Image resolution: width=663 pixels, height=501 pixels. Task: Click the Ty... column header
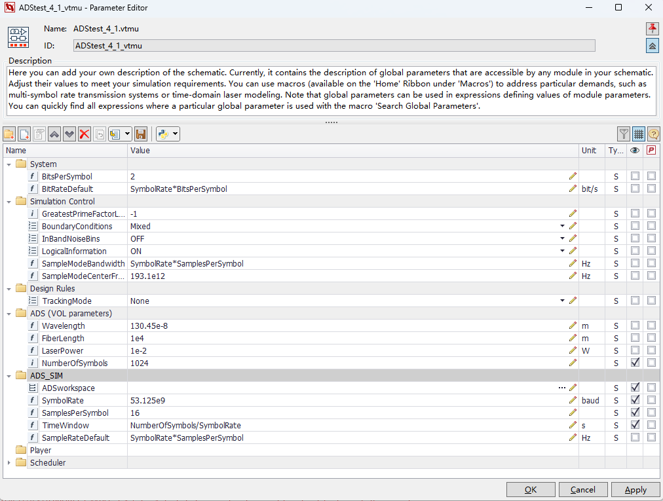coord(616,151)
